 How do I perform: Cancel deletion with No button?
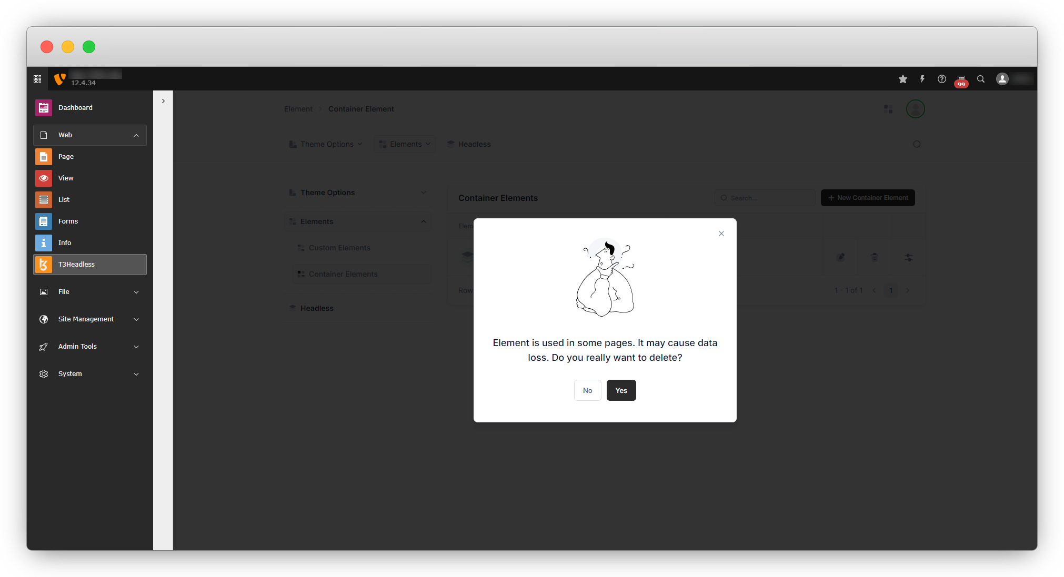(x=587, y=390)
